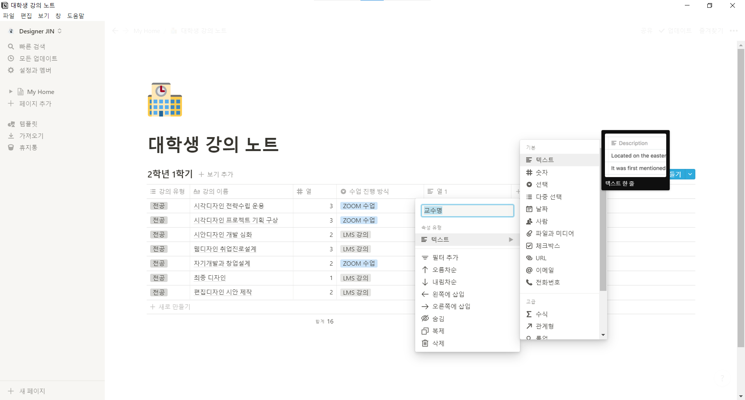Viewport: 745px width, 400px height.
Task: Click the back navigation arrow
Action: [115, 31]
